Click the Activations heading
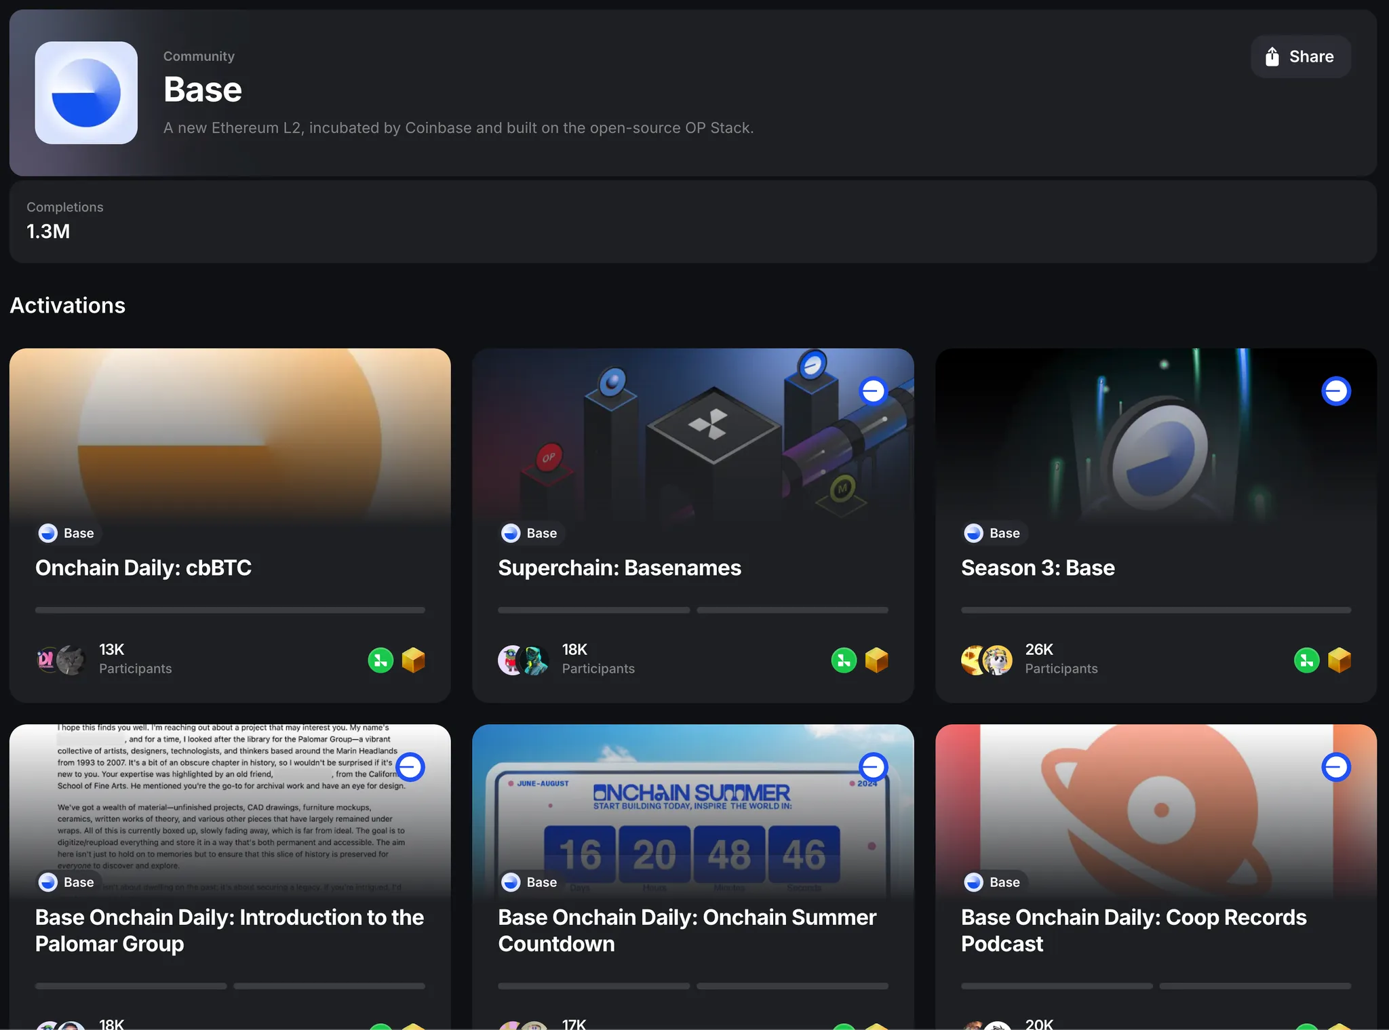The height and width of the screenshot is (1030, 1389). [x=68, y=306]
